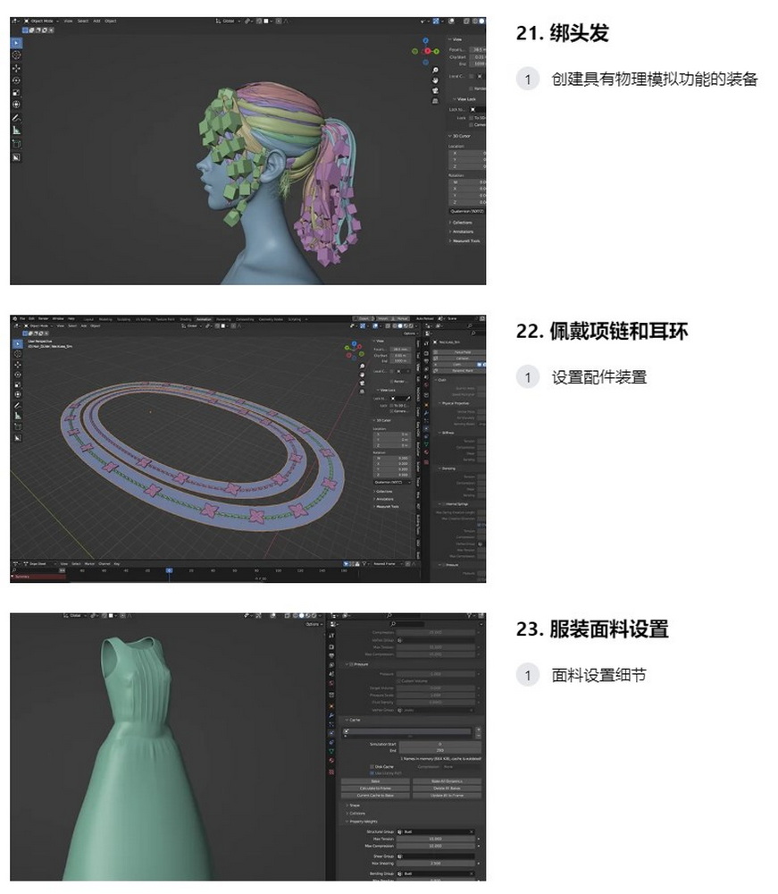Select the Move tool in necklace screenshot
Screen dimensions: 778x894
(x=18, y=365)
